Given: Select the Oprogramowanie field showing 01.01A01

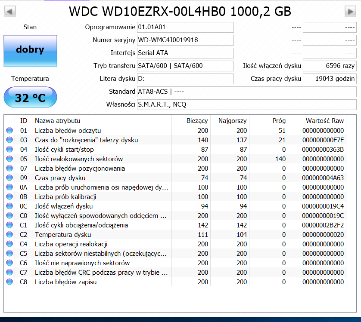Looking at the screenshot, I should [x=185, y=27].
